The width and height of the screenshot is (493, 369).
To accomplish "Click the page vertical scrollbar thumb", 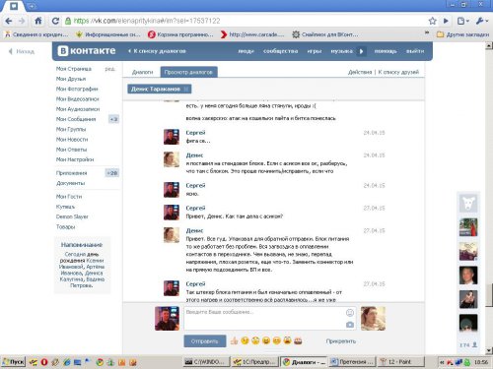I will (489, 295).
